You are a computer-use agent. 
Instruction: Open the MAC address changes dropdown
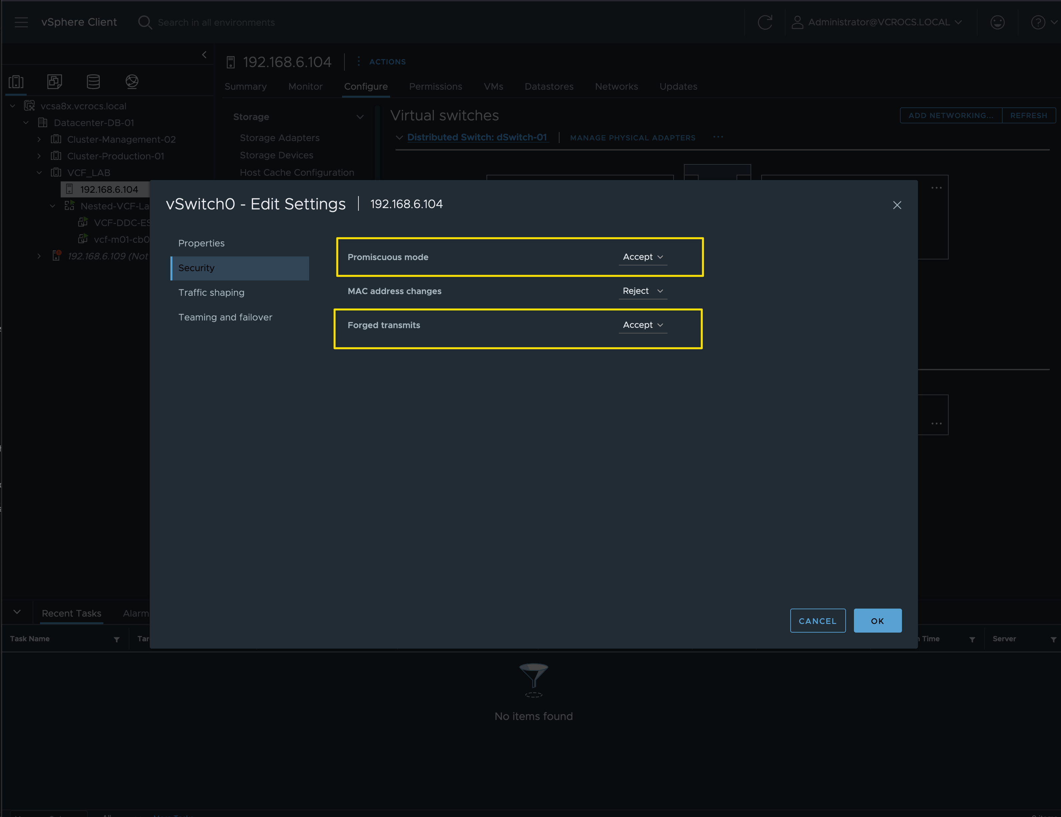coord(642,291)
